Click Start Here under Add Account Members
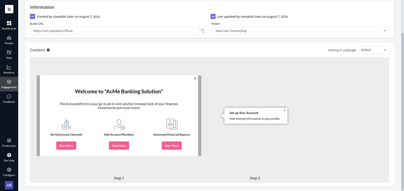This screenshot has width=404, height=191. click(x=119, y=146)
